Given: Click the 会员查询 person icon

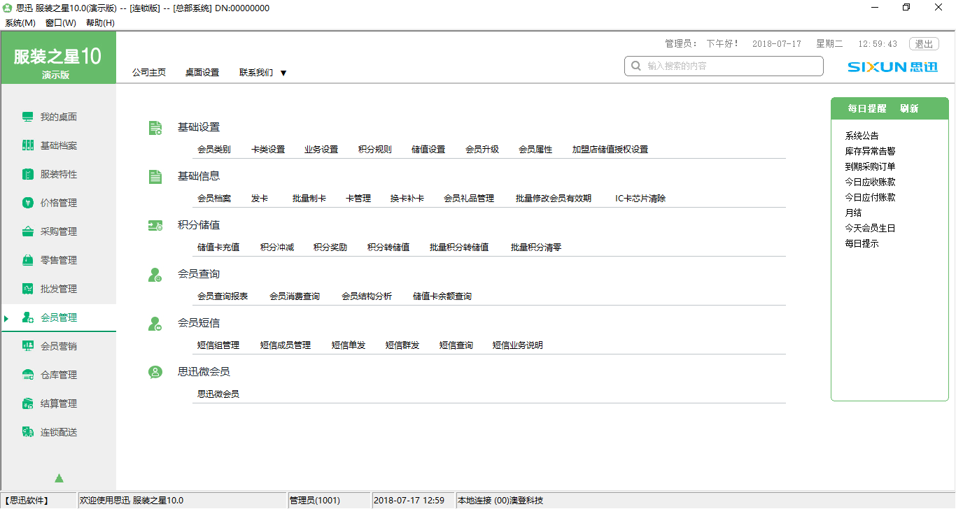Looking at the screenshot, I should (x=155, y=275).
